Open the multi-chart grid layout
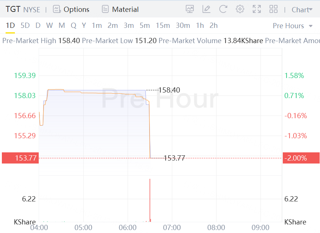This screenshot has height=233, width=320. (273, 9)
